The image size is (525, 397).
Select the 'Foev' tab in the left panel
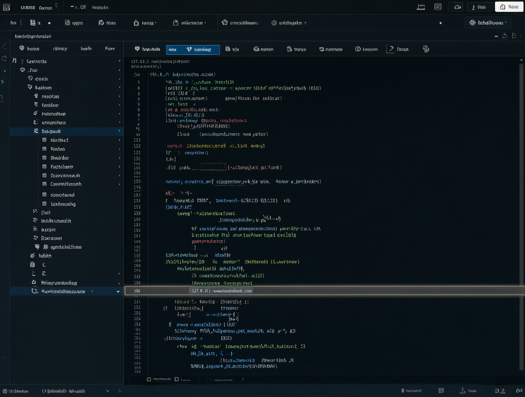pyautogui.click(x=110, y=48)
